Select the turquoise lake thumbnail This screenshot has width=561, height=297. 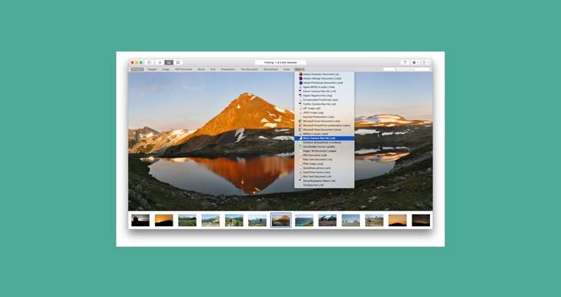(304, 220)
